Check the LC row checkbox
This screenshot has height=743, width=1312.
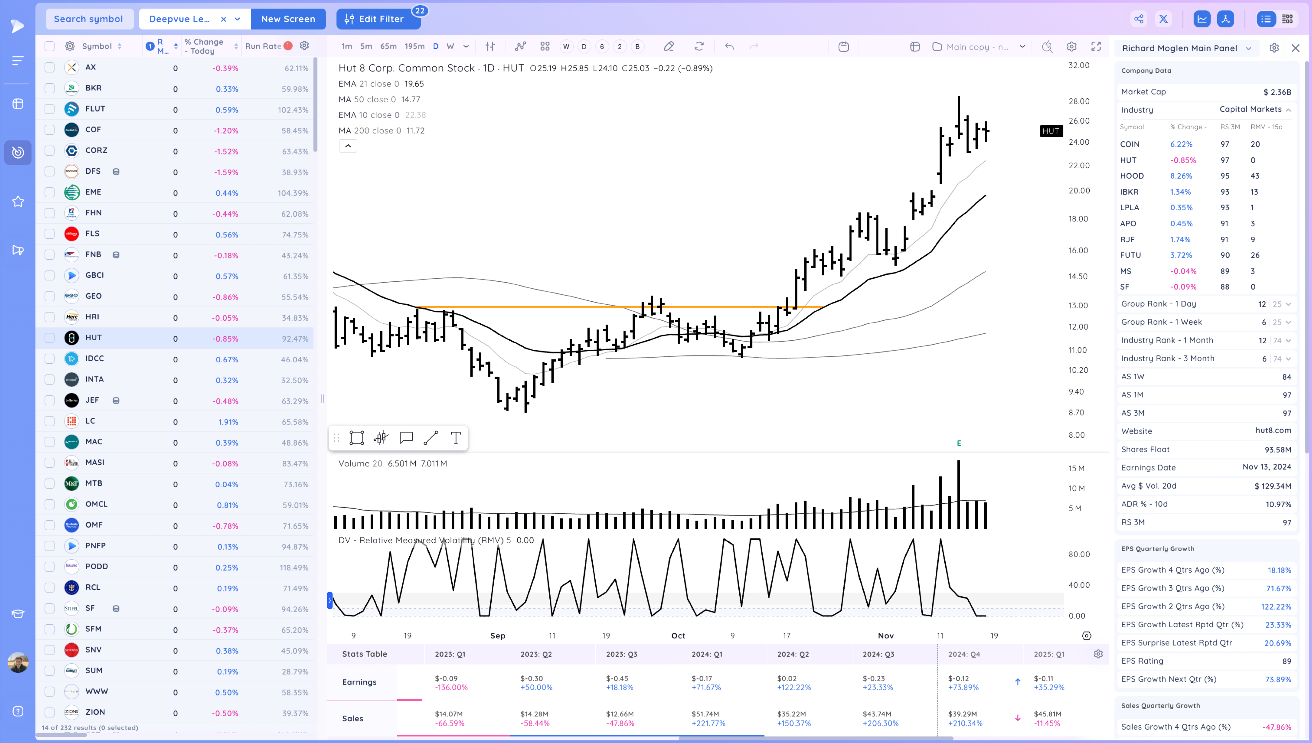tap(50, 421)
